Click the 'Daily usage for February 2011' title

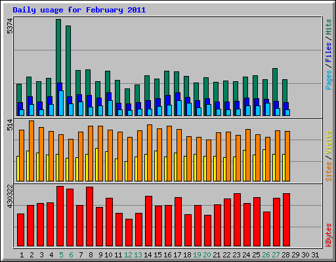tap(79, 10)
